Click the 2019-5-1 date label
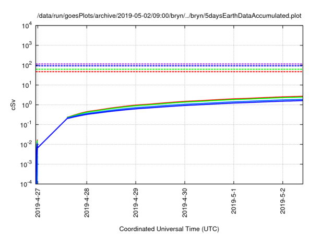 point(234,201)
